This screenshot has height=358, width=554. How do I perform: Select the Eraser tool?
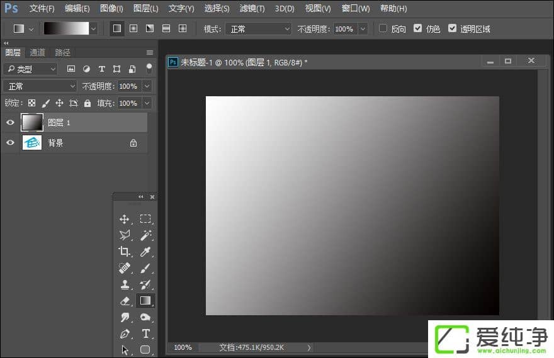(125, 301)
